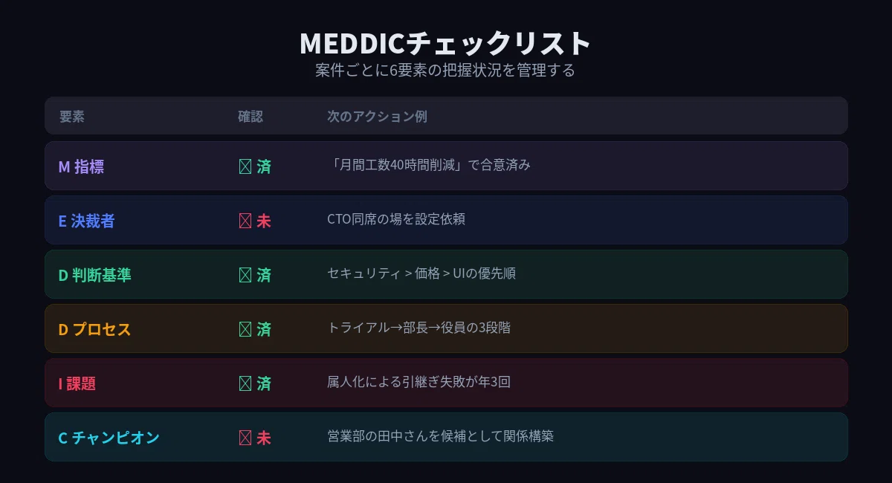Image resolution: width=892 pixels, height=483 pixels.
Task: Select the M 指標 label
Action: point(81,166)
